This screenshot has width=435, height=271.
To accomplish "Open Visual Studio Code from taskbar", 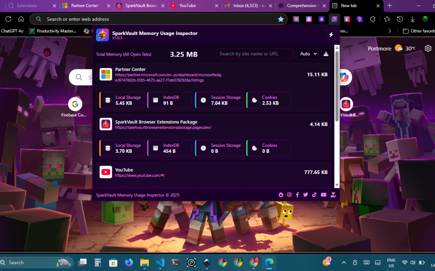I will click(x=160, y=263).
